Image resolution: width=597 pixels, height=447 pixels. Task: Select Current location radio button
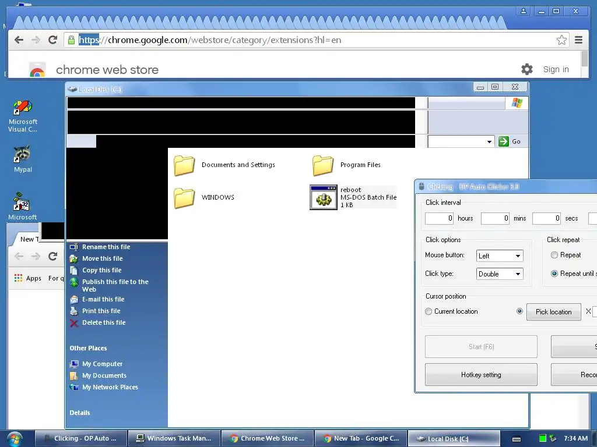(429, 312)
